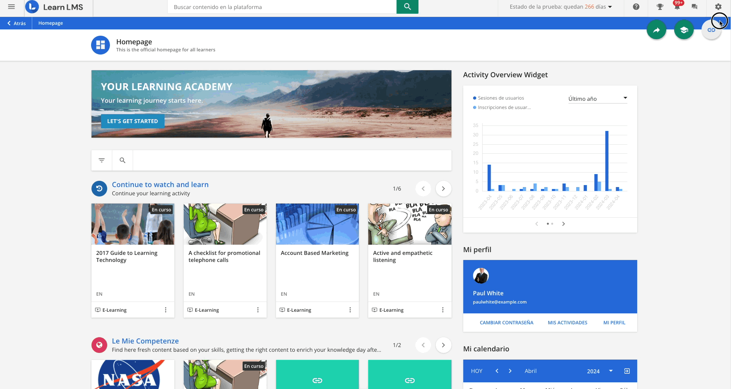
Task: Click HOY button in calendar
Action: pyautogui.click(x=477, y=371)
